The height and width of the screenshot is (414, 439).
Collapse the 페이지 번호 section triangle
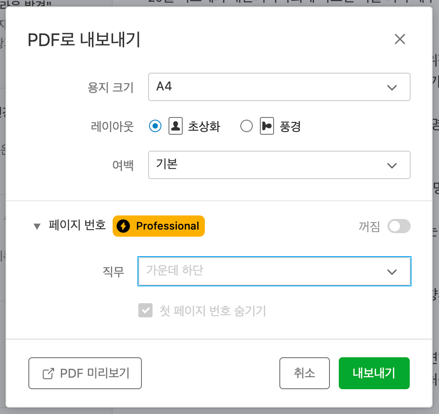coord(37,227)
